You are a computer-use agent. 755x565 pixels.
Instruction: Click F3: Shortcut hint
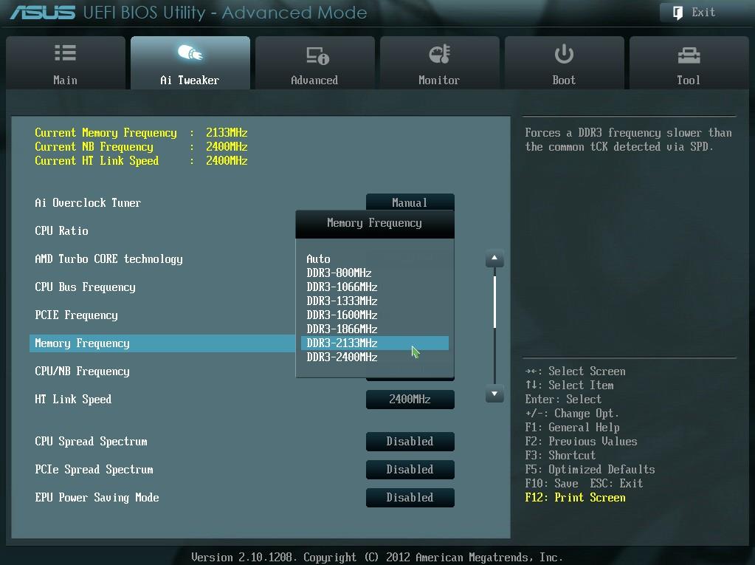[560, 455]
